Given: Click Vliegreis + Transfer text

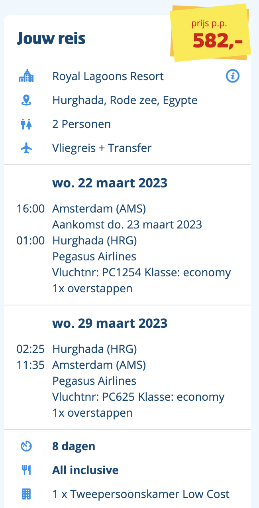Looking at the screenshot, I should [x=102, y=148].
